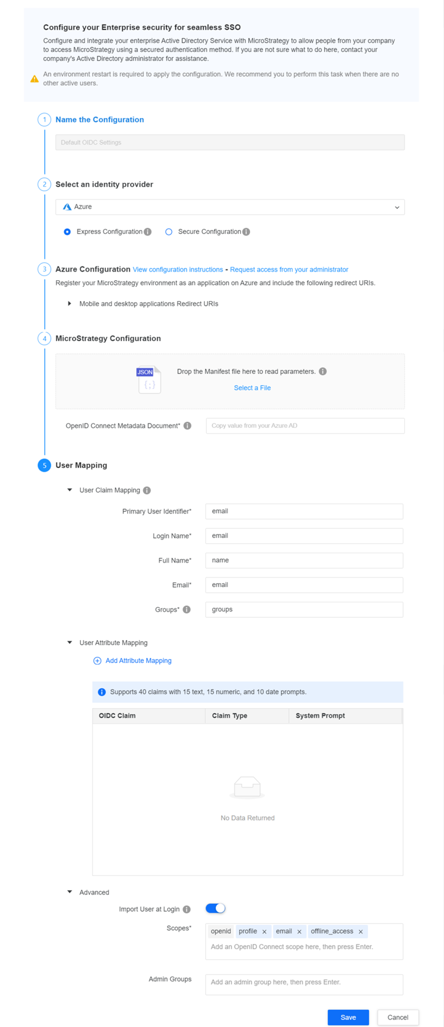Open the Azure identity provider dropdown
Image resolution: width=444 pixels, height=1027 pixels.
[x=230, y=207]
